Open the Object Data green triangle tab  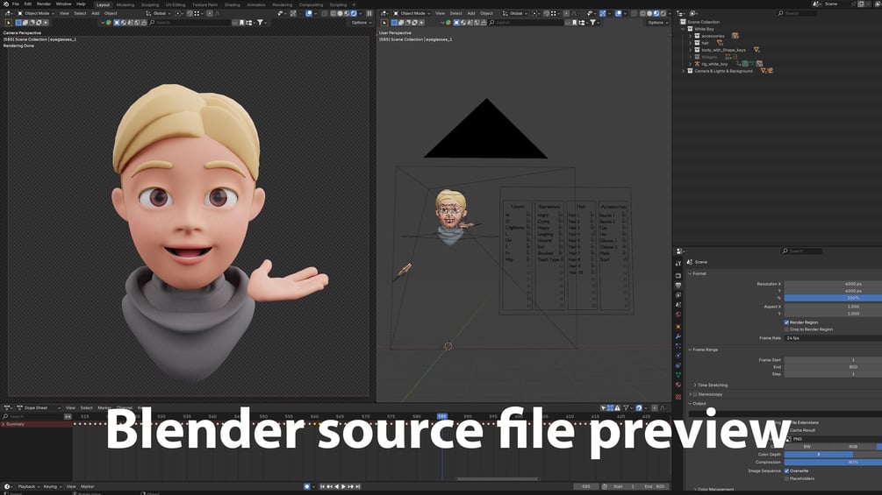[x=678, y=374]
